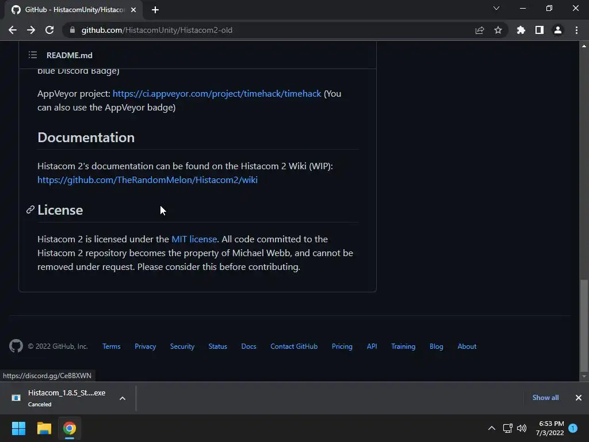
Task: Open the Windows Start menu
Action: click(x=18, y=428)
